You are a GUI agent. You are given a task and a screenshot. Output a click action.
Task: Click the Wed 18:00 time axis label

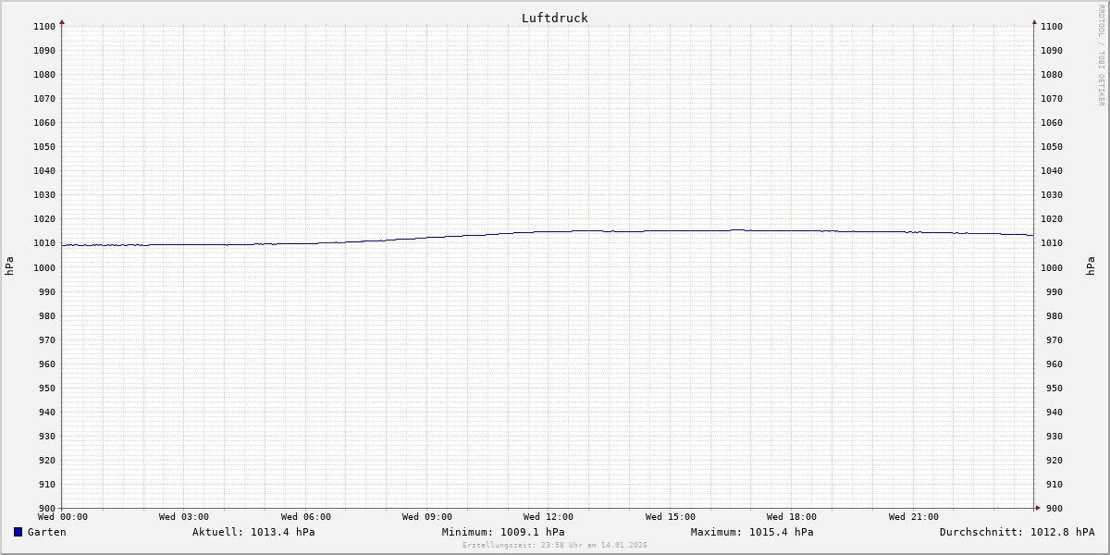[791, 517]
